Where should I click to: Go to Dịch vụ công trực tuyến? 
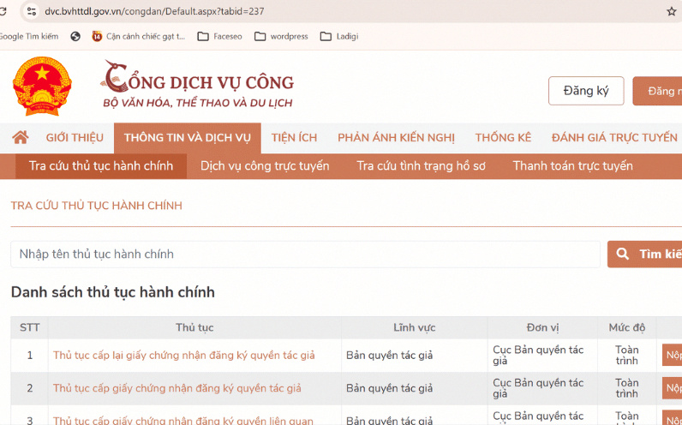pos(265,165)
